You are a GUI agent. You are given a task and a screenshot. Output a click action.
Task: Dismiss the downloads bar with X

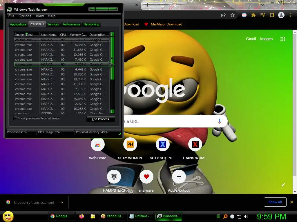click(x=292, y=202)
